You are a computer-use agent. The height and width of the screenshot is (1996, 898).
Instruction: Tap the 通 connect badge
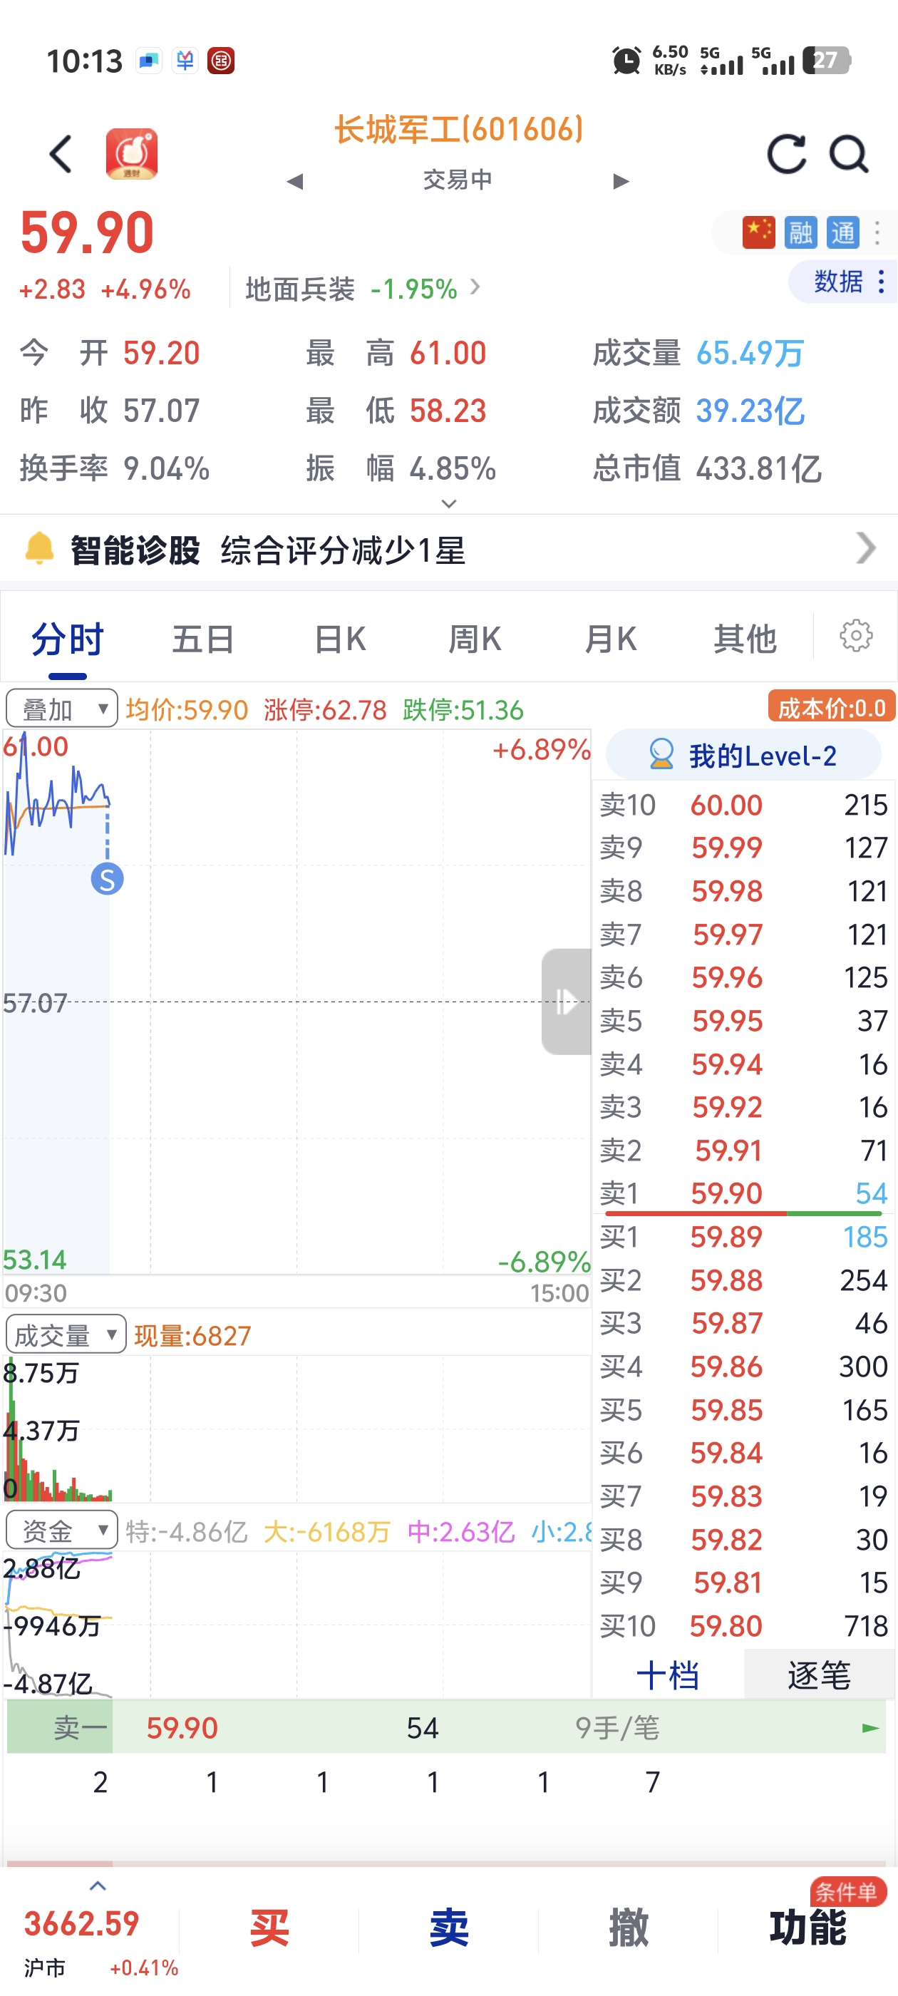coord(842,232)
